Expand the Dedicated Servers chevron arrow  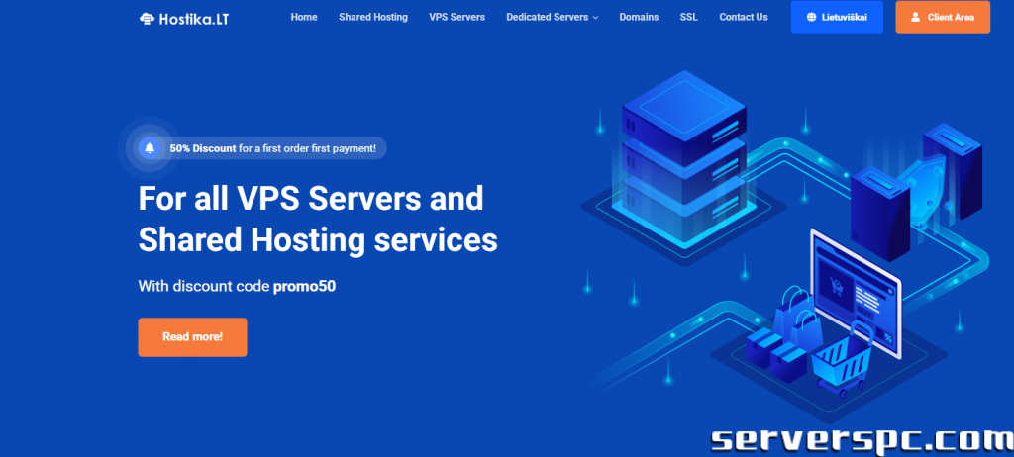(x=595, y=18)
